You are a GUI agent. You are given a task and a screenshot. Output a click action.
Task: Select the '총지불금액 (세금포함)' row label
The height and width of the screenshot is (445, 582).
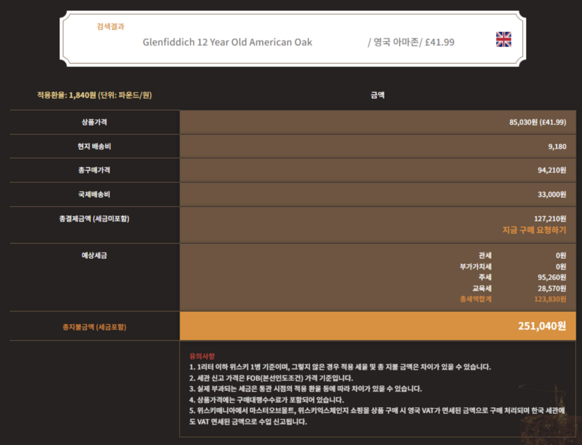tap(94, 327)
